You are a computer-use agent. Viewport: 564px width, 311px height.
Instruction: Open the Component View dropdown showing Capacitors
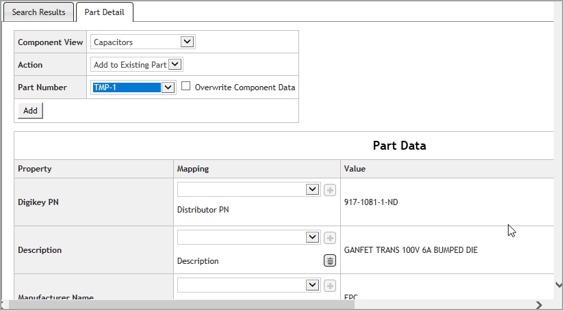click(x=143, y=42)
